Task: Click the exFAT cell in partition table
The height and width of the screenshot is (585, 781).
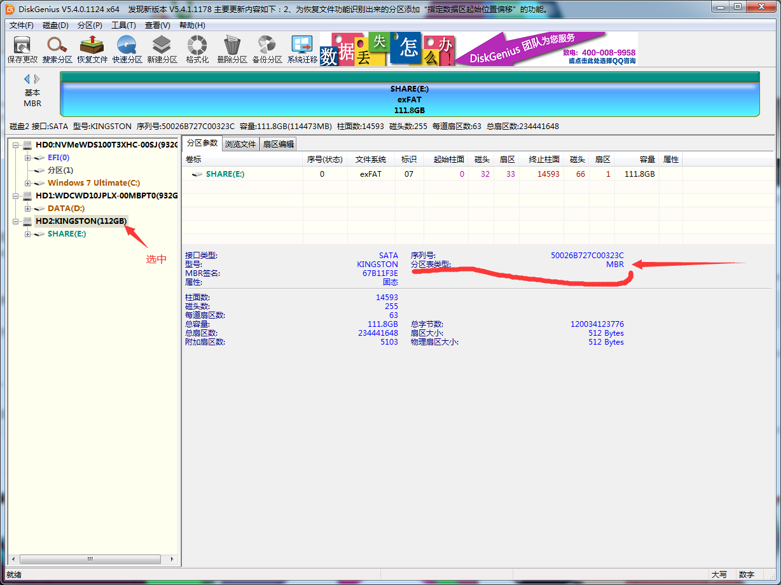Action: 371,174
